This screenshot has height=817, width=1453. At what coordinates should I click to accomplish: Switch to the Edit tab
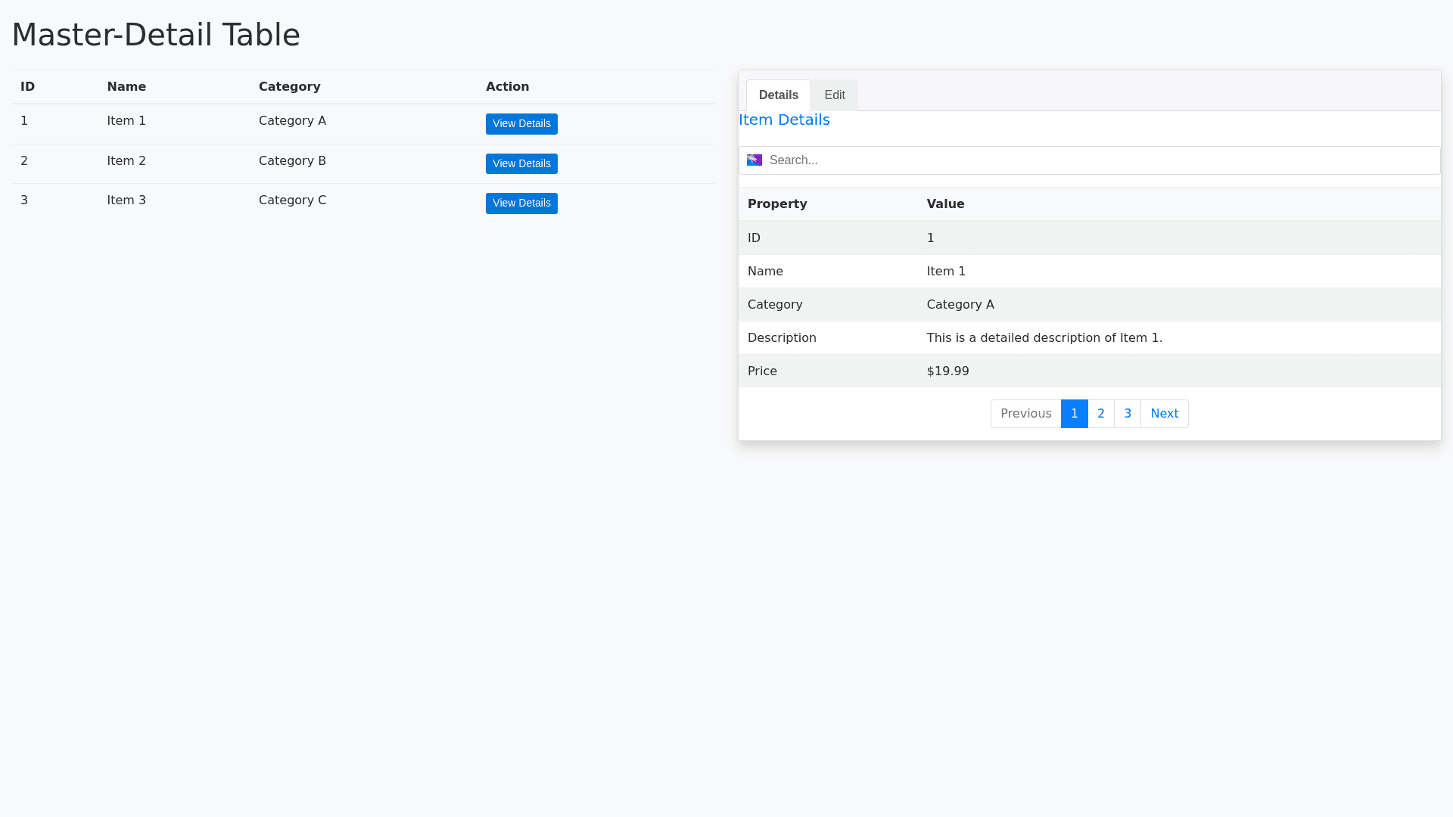834,95
